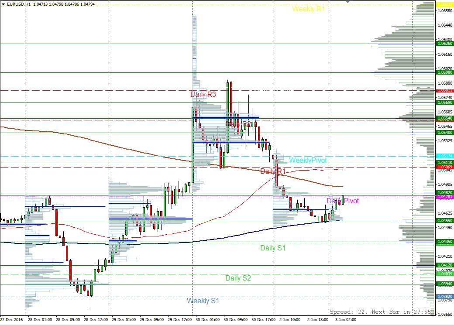Click the magenta 1.04781 price tag
Screen dimensions: 454x325
[x=445, y=197]
